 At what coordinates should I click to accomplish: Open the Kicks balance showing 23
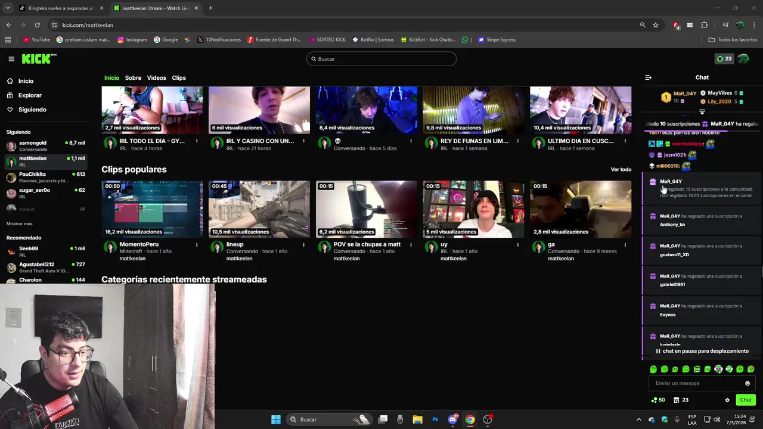pos(724,59)
